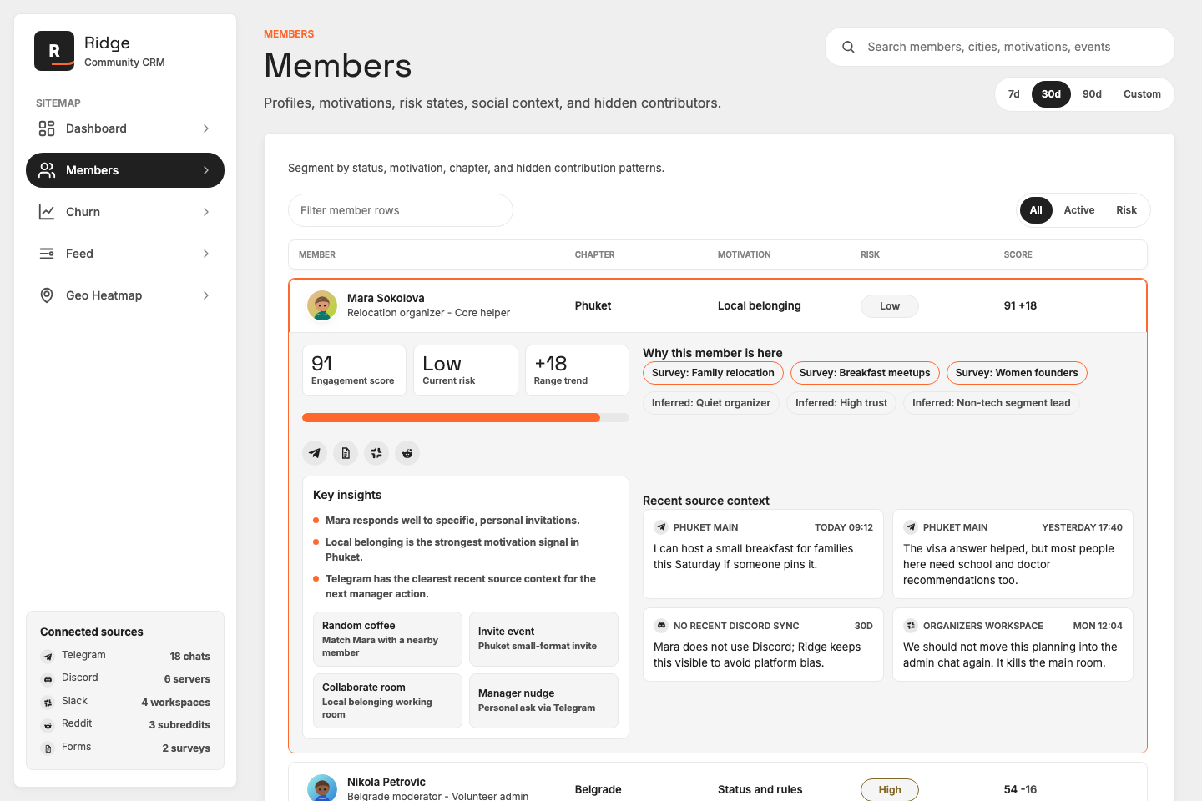
Task: Click Telegram icon on TODAY 09:12 card
Action: [x=661, y=527]
